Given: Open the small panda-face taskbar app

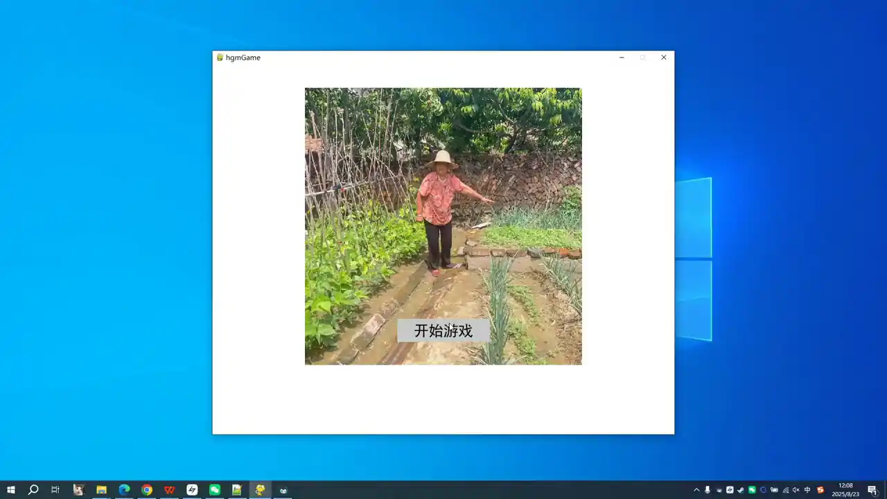Looking at the screenshot, I should 283,490.
